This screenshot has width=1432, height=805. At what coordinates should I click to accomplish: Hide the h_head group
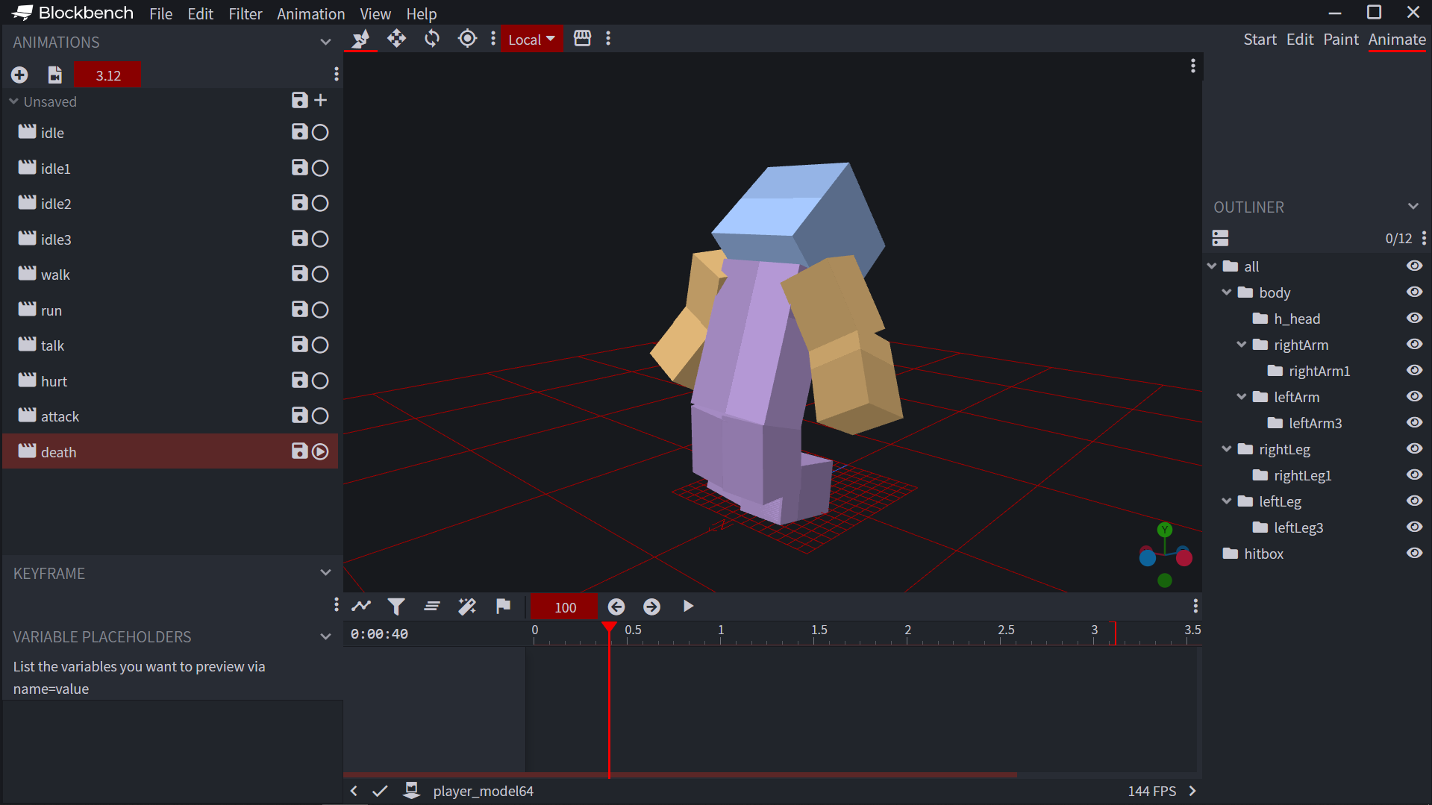pyautogui.click(x=1414, y=319)
